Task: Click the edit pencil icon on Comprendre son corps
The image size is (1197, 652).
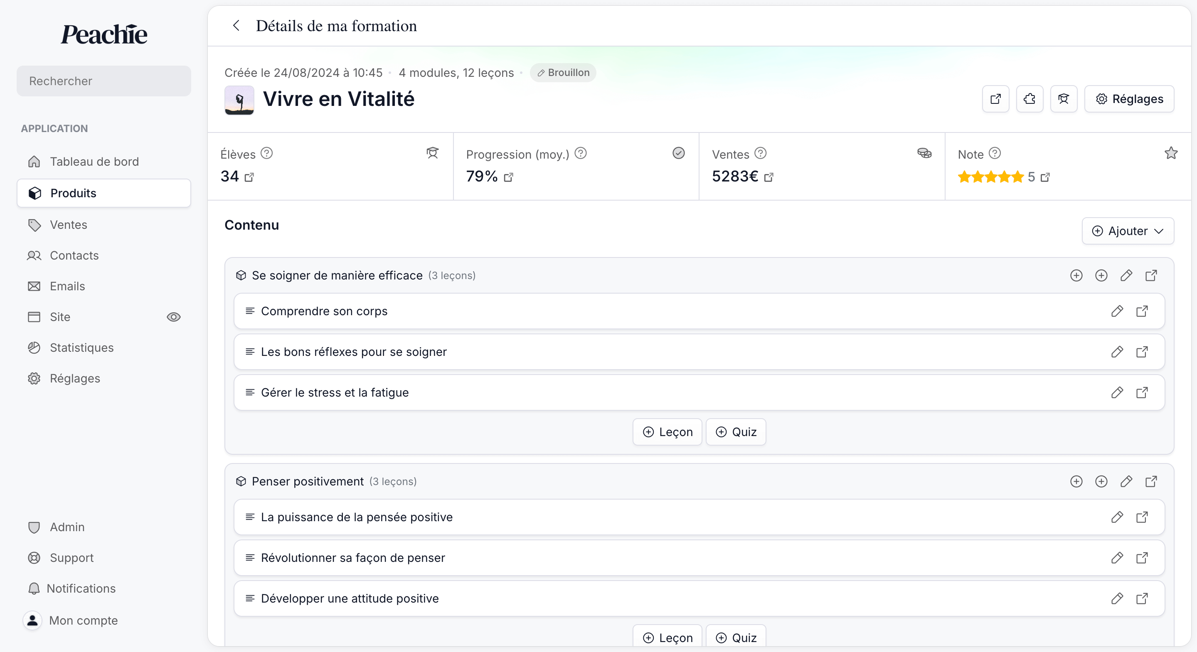Action: click(x=1117, y=311)
